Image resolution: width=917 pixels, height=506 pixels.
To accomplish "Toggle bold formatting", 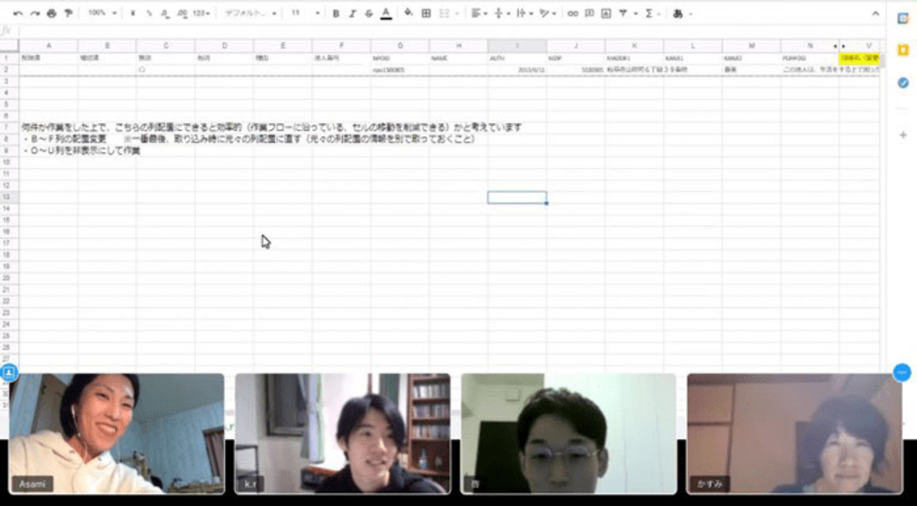I will (336, 14).
